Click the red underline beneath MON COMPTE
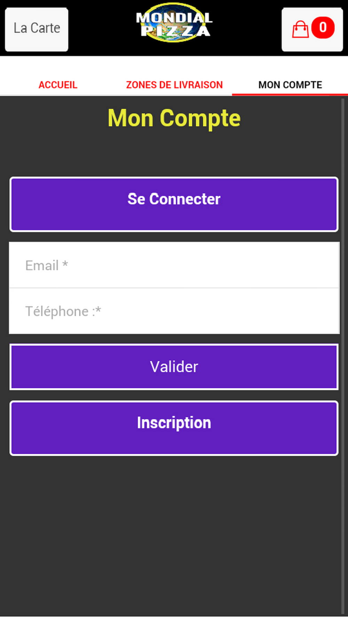Viewport: 348px width, 619px height. (x=290, y=94)
